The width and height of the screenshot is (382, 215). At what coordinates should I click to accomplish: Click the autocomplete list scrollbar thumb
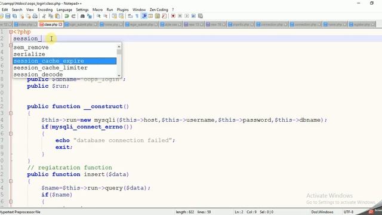click(x=119, y=52)
